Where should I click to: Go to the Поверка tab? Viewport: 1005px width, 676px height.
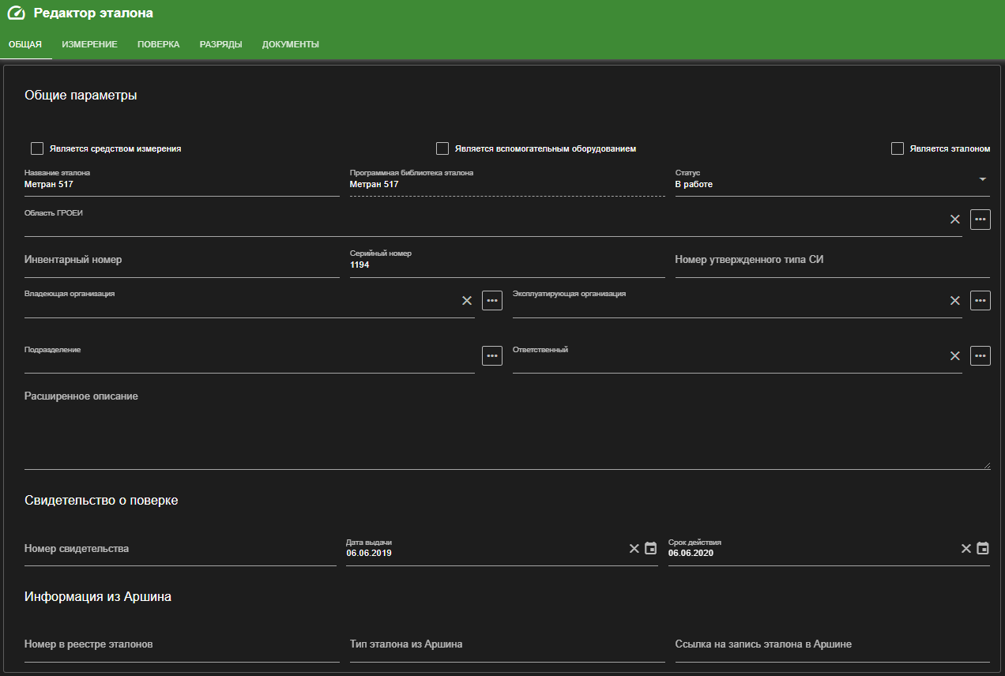159,44
